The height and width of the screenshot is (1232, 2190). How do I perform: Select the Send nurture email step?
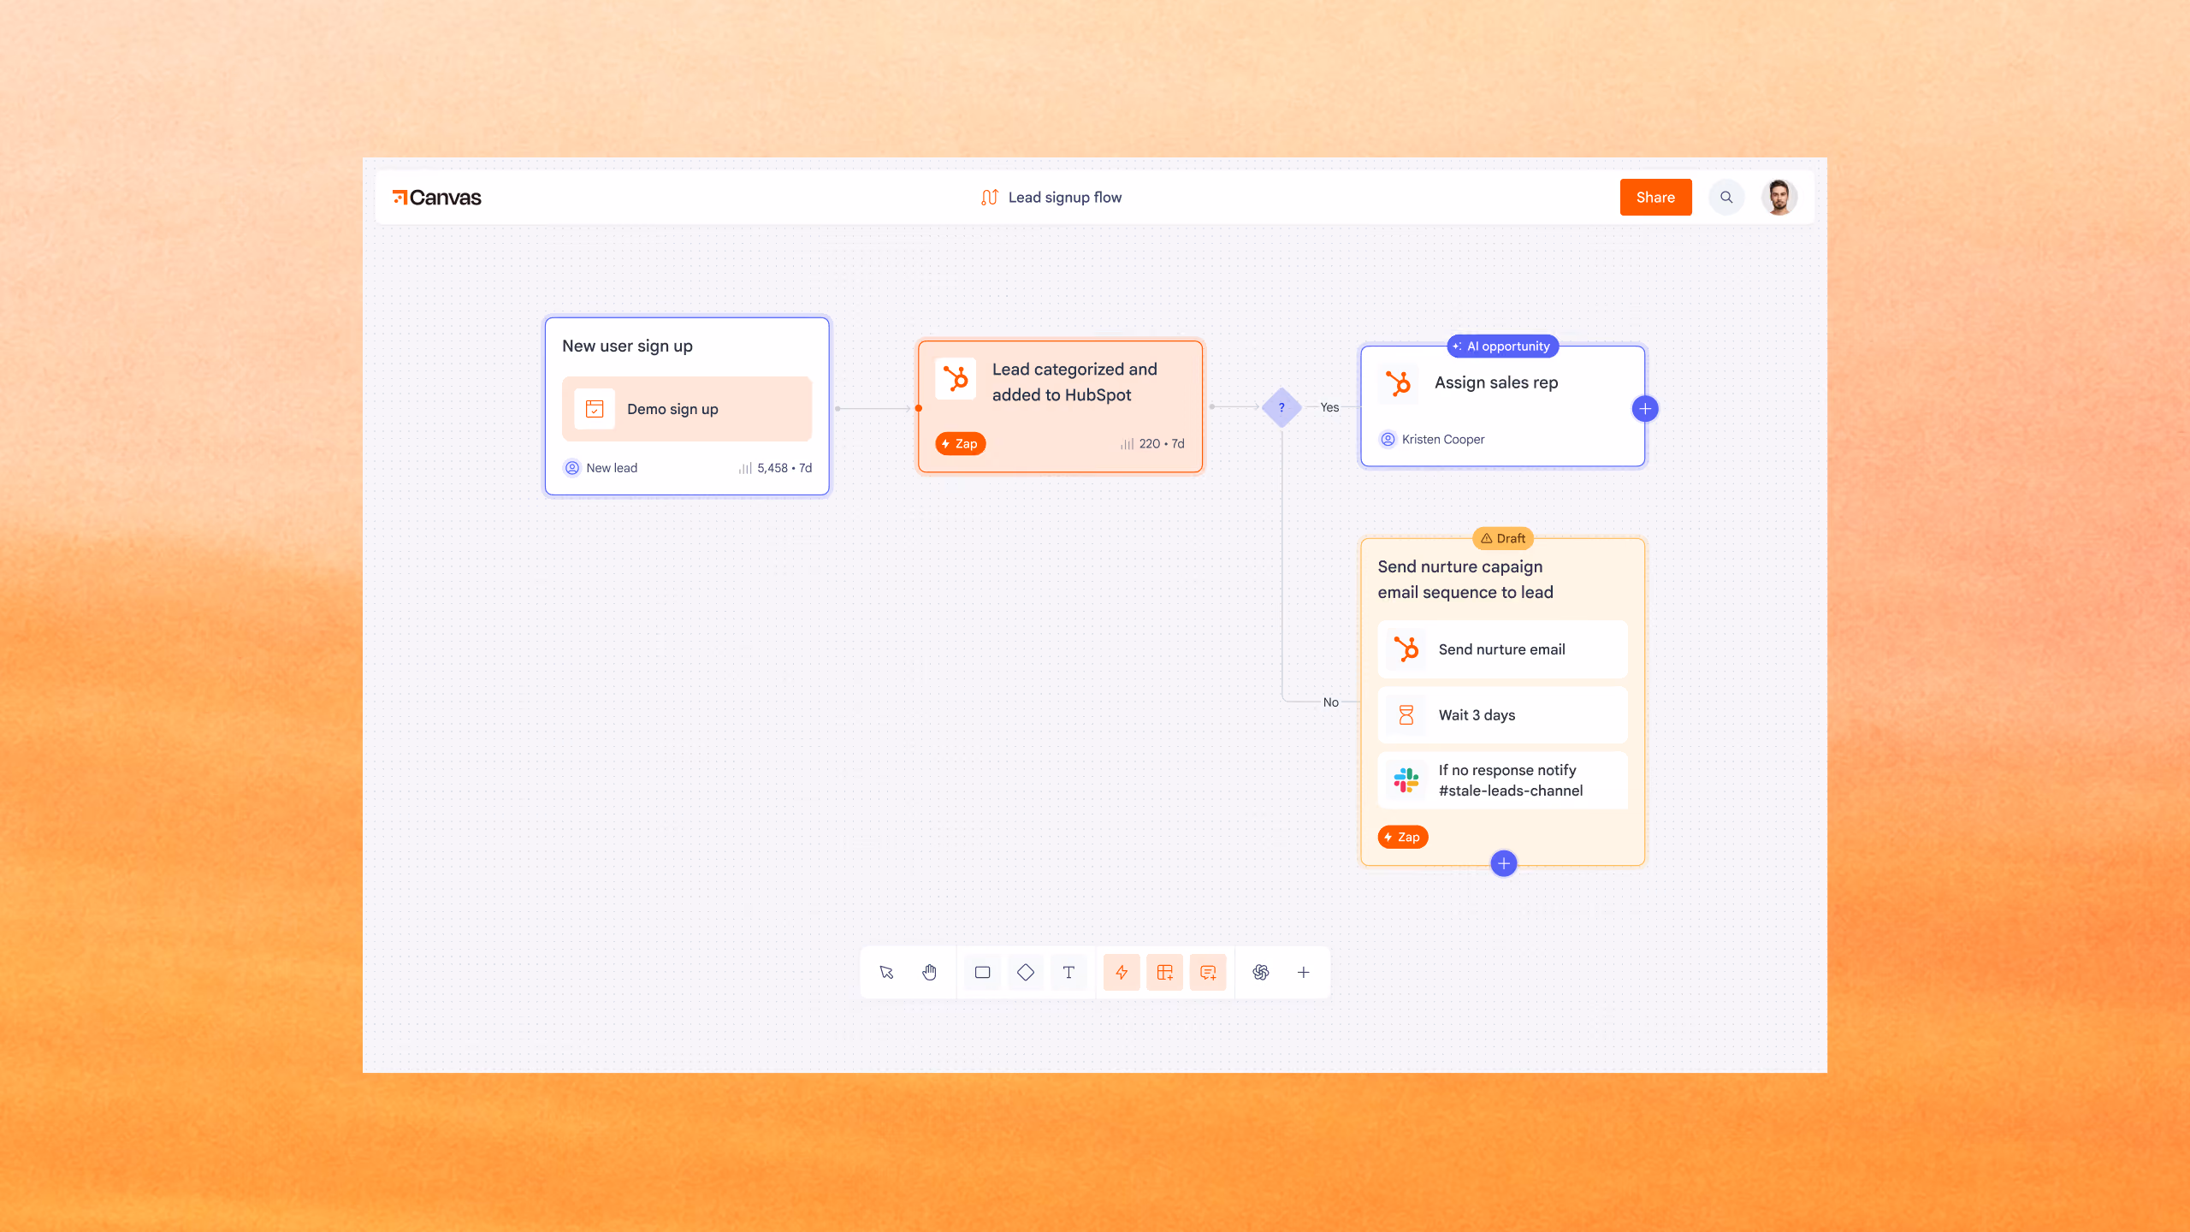[x=1502, y=649]
